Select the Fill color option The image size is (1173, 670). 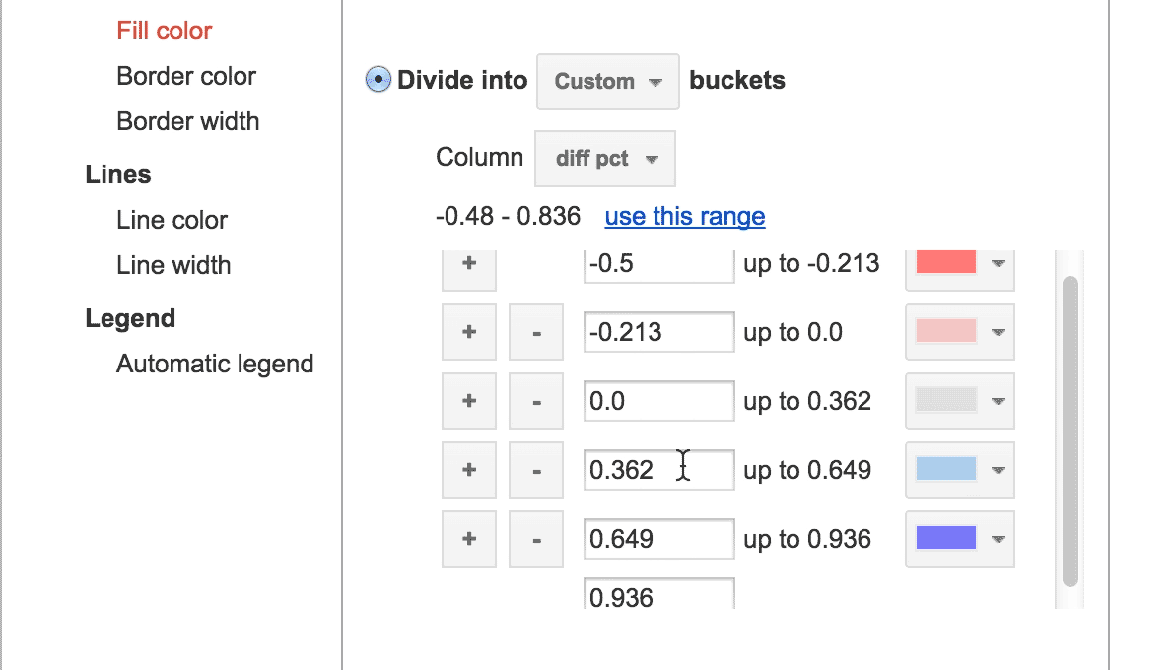click(165, 31)
